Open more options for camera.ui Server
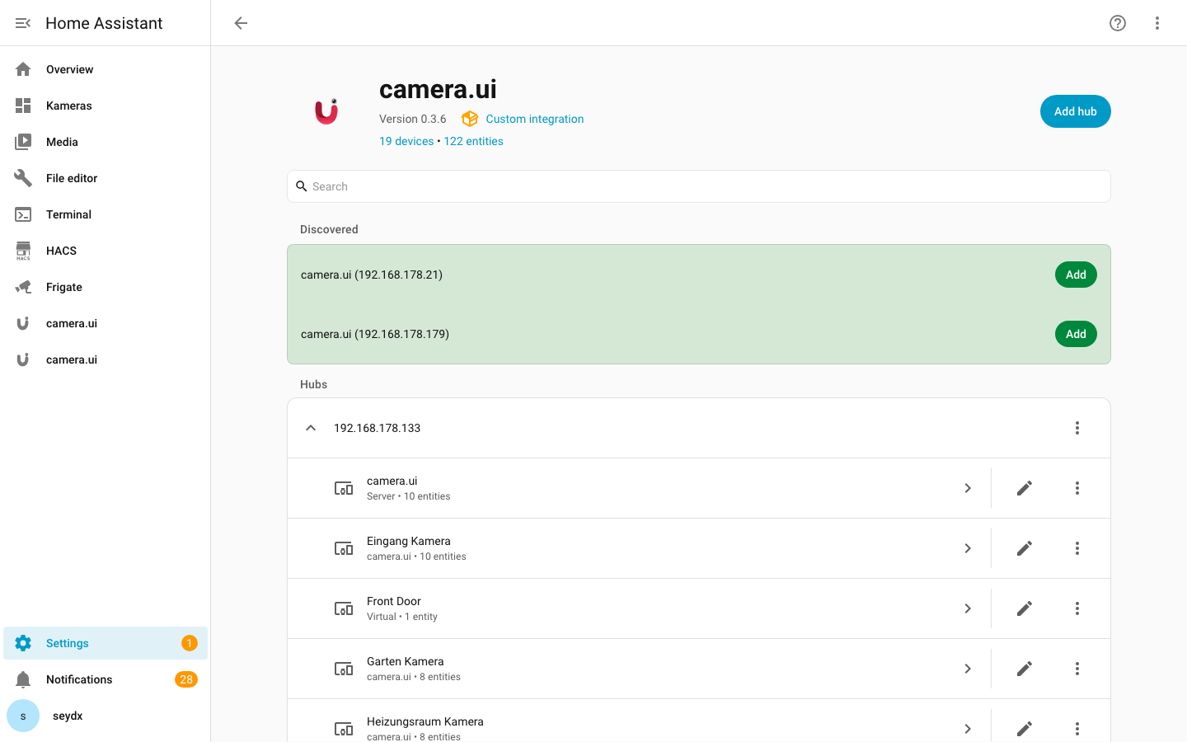1187x742 pixels. tap(1077, 488)
